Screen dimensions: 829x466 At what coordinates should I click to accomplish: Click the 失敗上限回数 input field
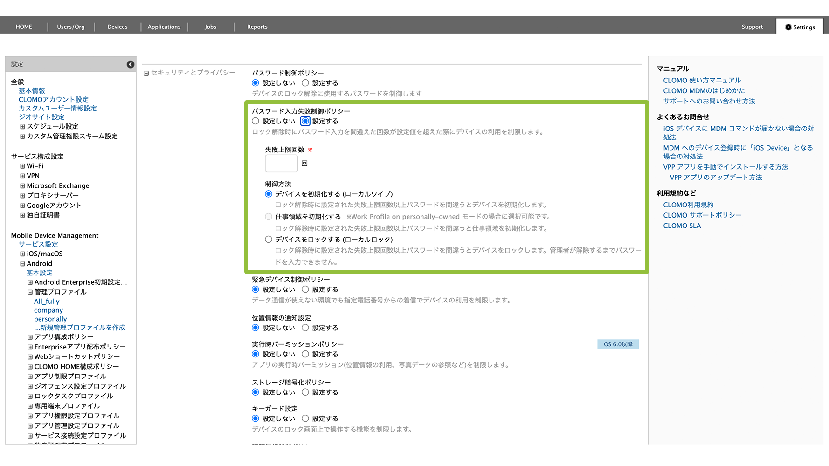click(x=281, y=164)
